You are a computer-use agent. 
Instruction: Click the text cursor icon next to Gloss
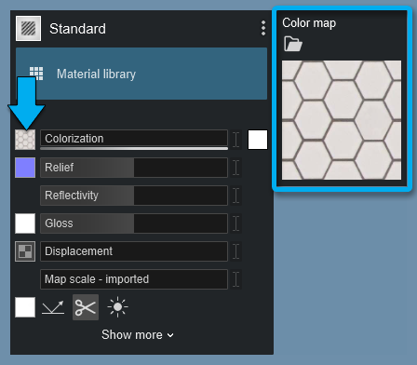coord(236,223)
